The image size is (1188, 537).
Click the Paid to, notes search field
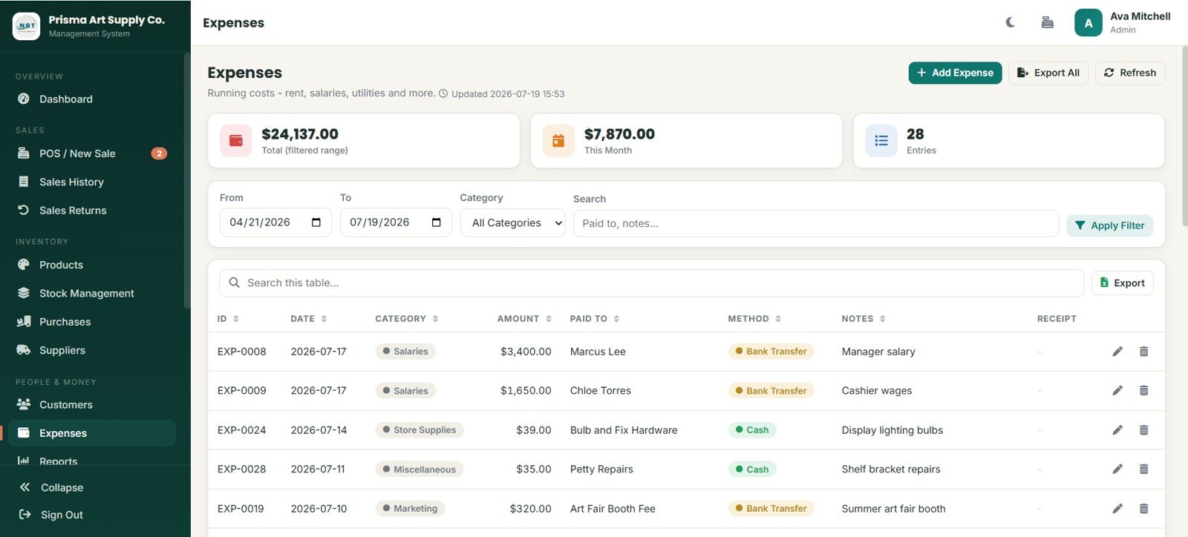[x=815, y=223]
